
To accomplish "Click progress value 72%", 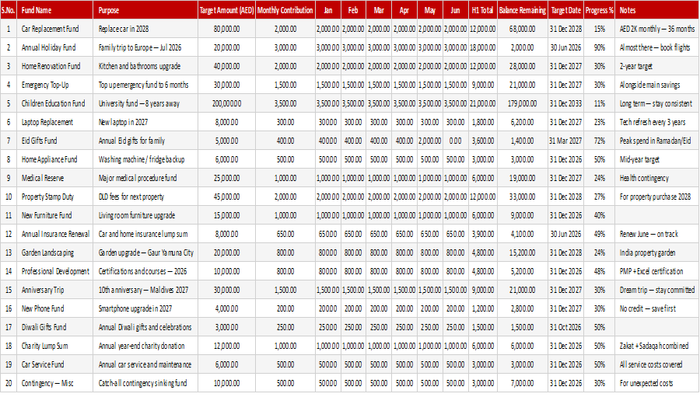I will [599, 141].
